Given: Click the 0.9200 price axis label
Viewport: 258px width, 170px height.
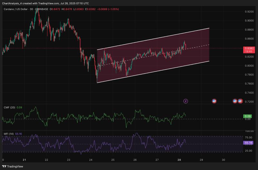Looking at the screenshot, I should pos(249,12).
